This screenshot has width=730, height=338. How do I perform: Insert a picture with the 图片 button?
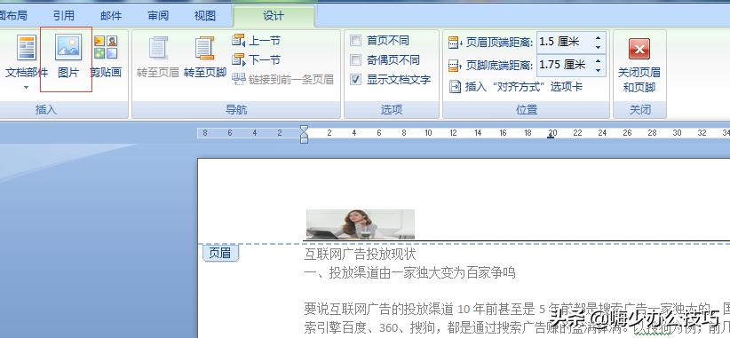click(68, 56)
